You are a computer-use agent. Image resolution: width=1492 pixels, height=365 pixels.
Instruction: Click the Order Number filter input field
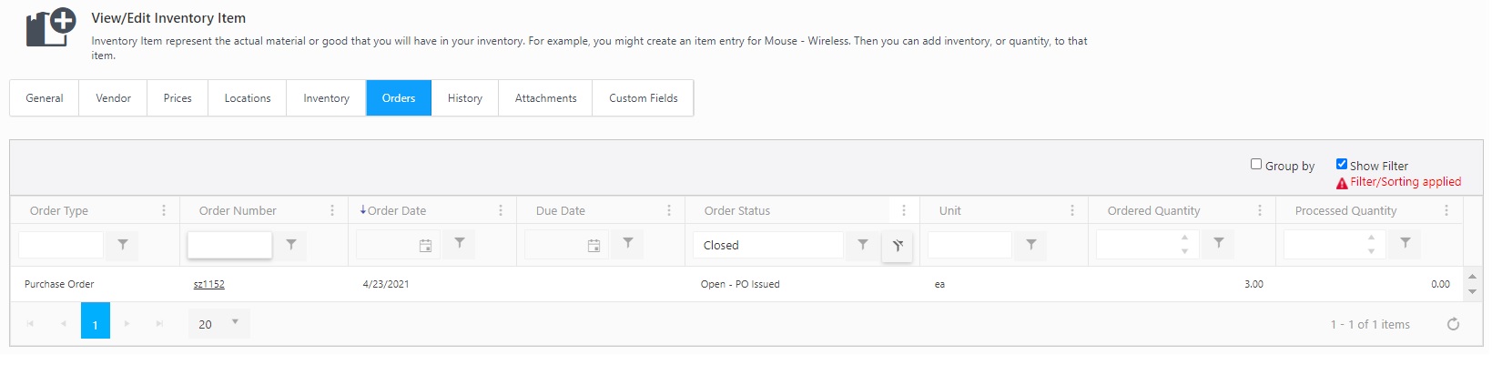pos(229,245)
